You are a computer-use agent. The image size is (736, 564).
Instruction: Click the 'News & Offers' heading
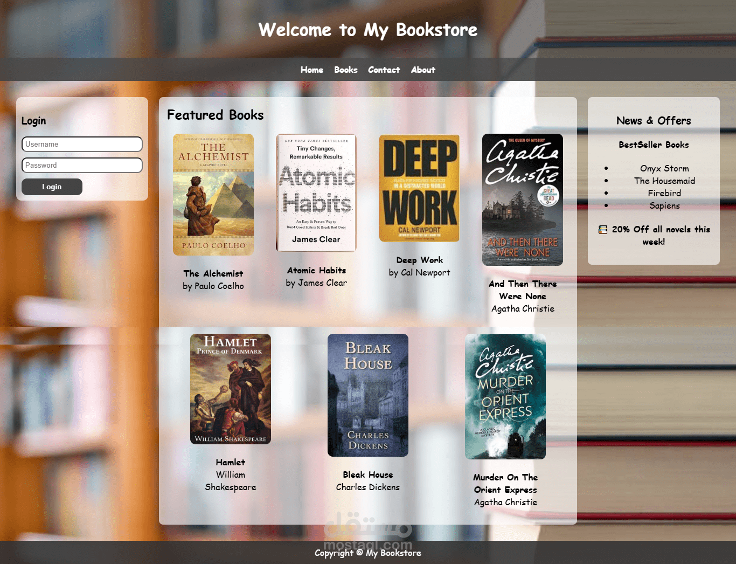[x=654, y=120]
